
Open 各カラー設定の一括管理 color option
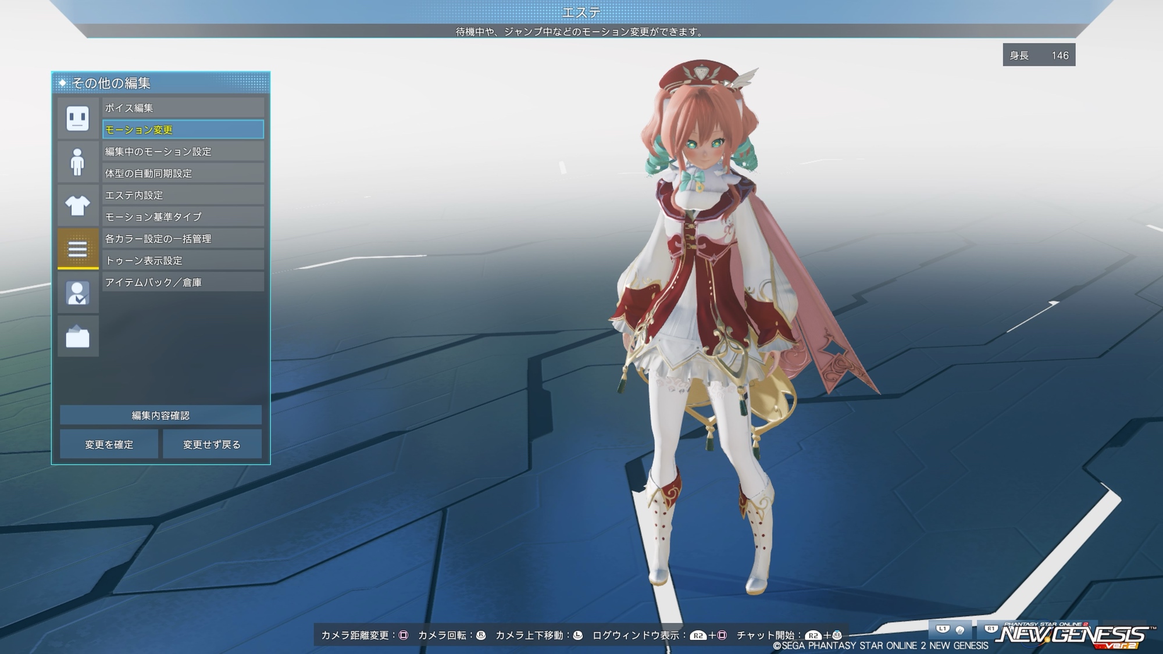click(x=183, y=238)
